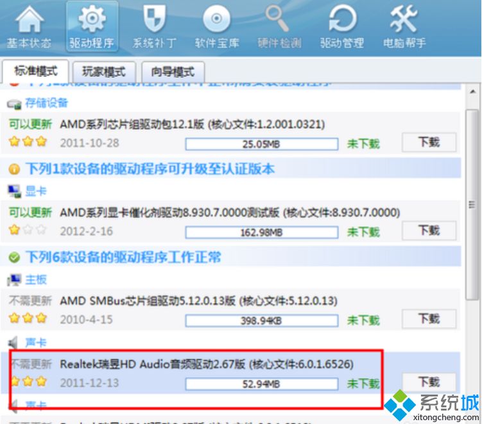Open the 软件宝库 disc icon
The height and width of the screenshot is (424, 482).
click(x=217, y=19)
